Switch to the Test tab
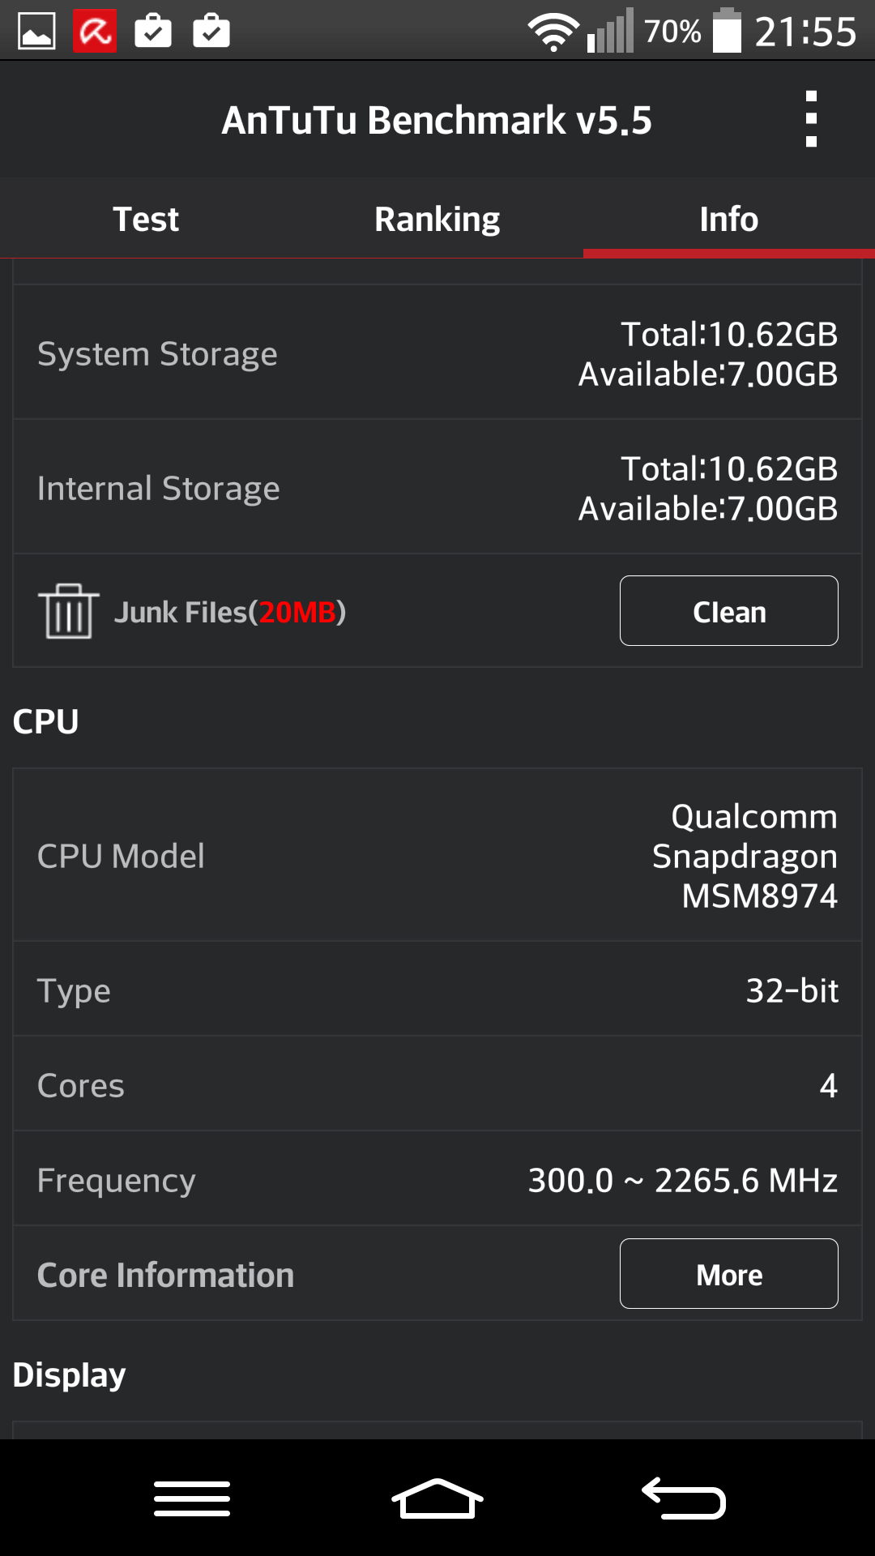 tap(146, 219)
